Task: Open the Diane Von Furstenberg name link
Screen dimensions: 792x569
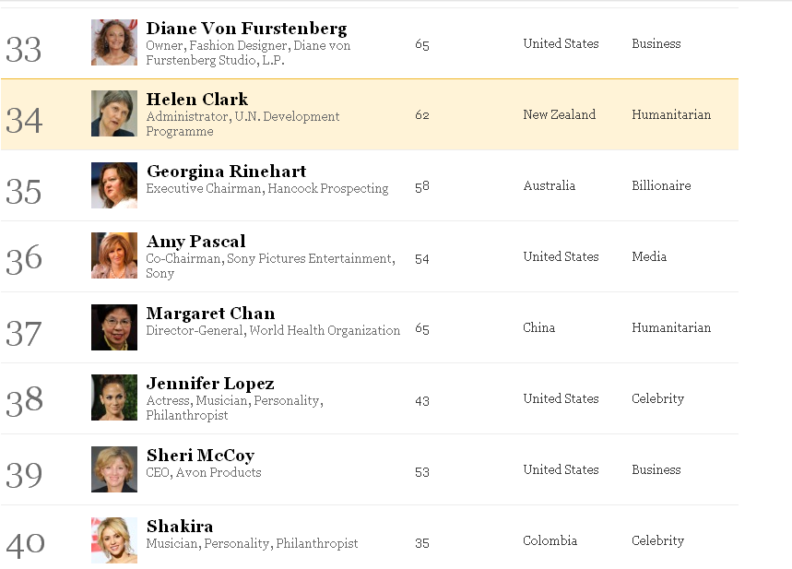Action: [246, 29]
